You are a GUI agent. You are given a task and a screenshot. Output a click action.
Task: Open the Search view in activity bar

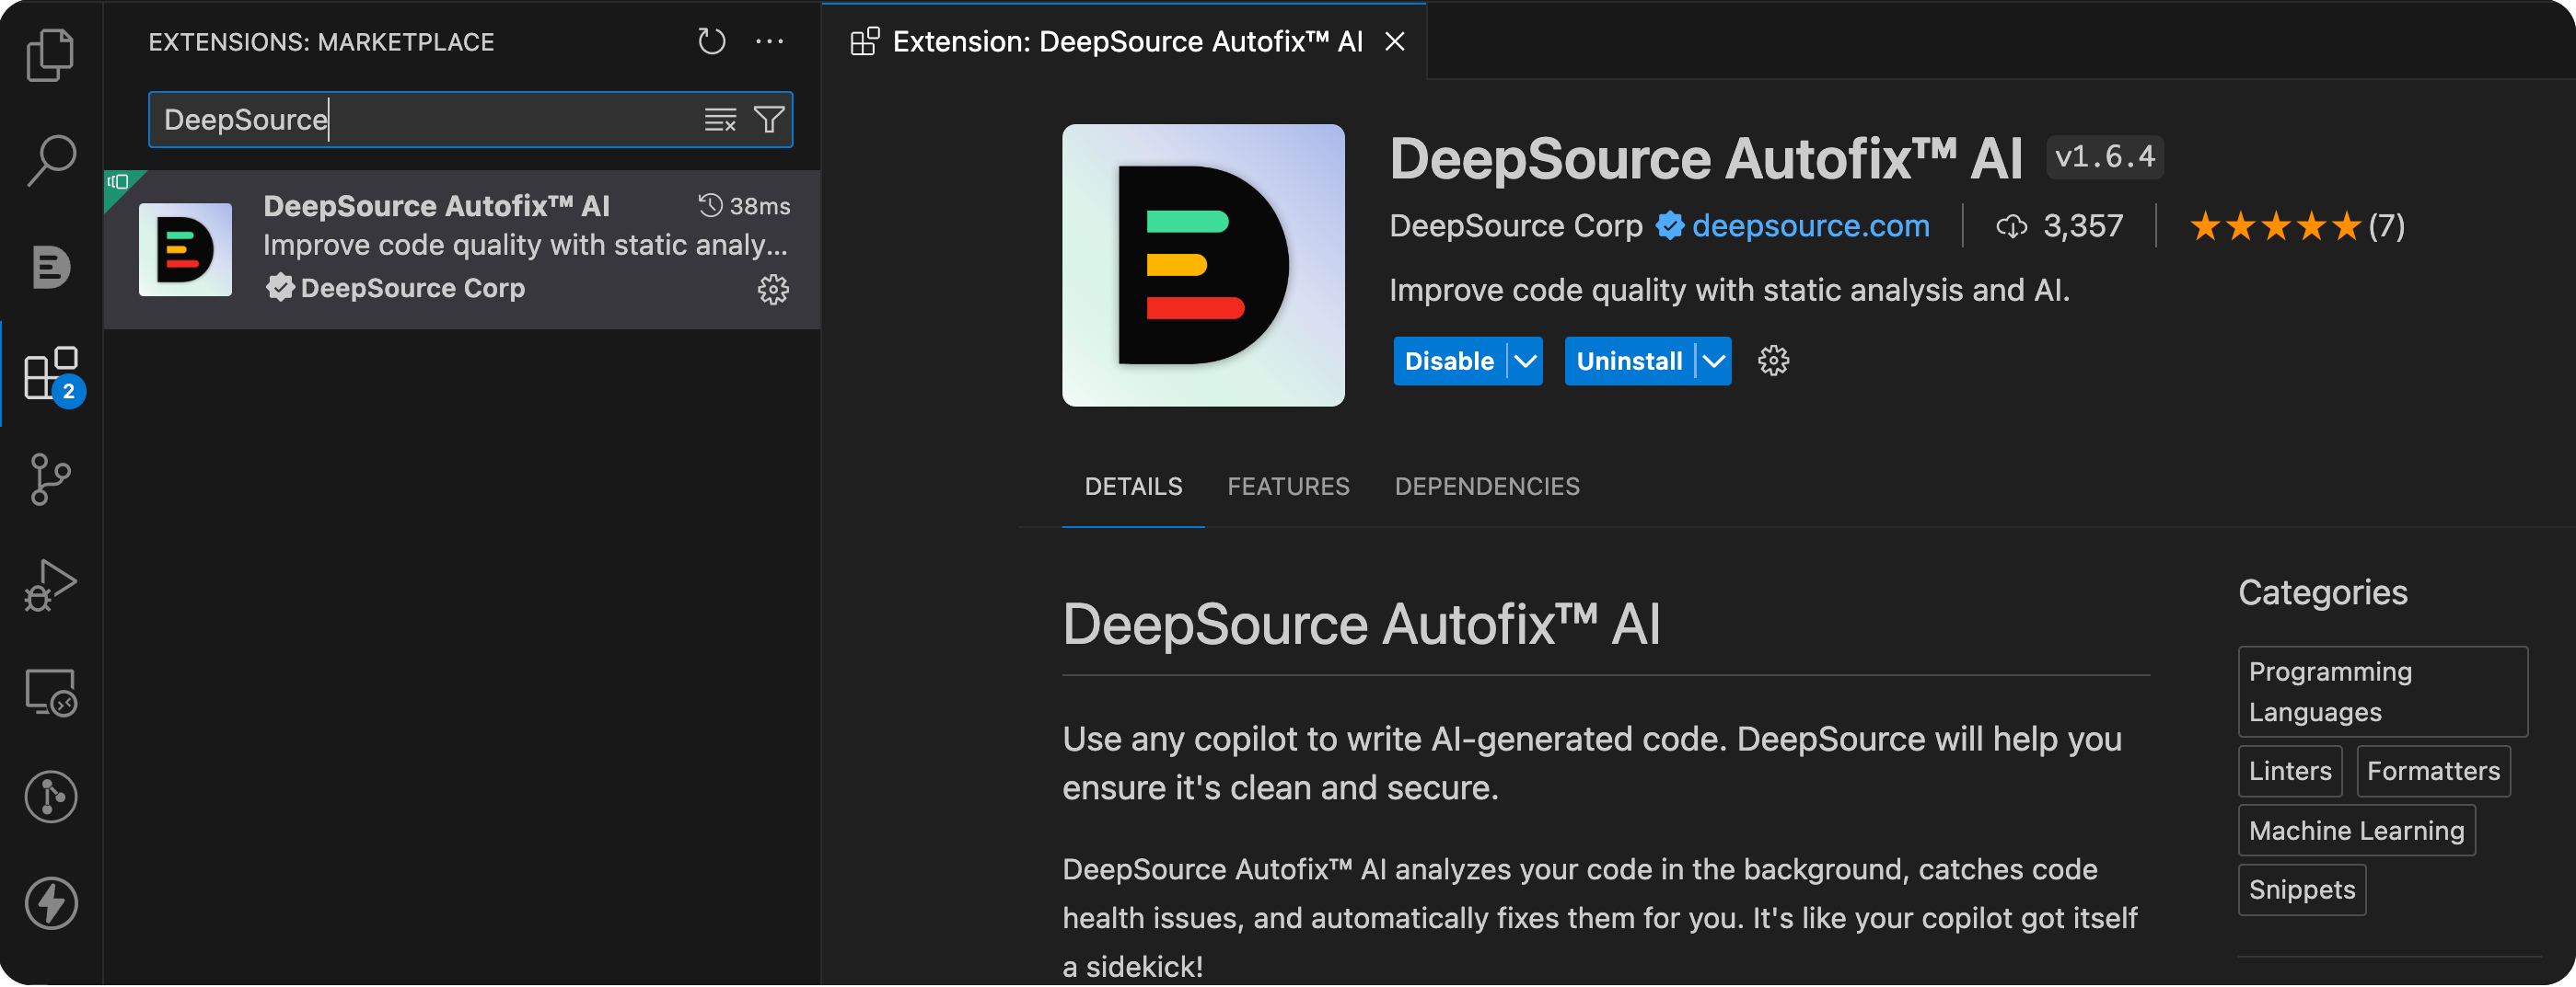pos(50,160)
